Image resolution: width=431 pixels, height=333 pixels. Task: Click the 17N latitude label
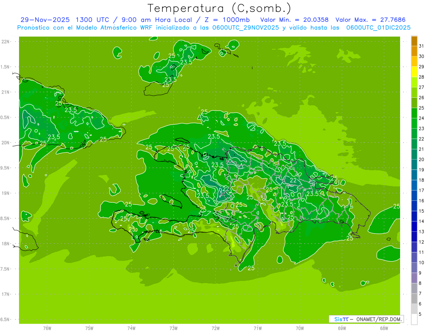pyautogui.click(x=6, y=294)
